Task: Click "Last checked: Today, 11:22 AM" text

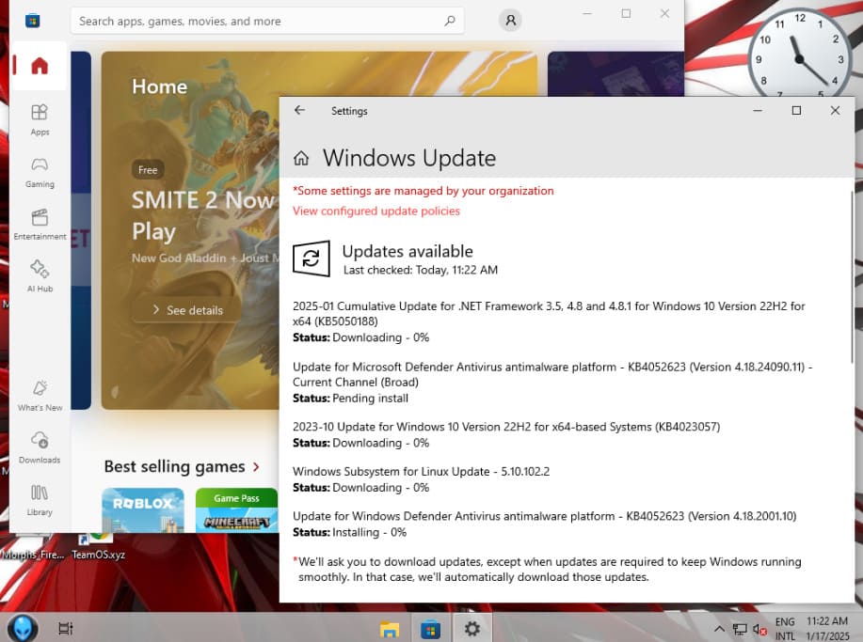Action: click(x=421, y=270)
